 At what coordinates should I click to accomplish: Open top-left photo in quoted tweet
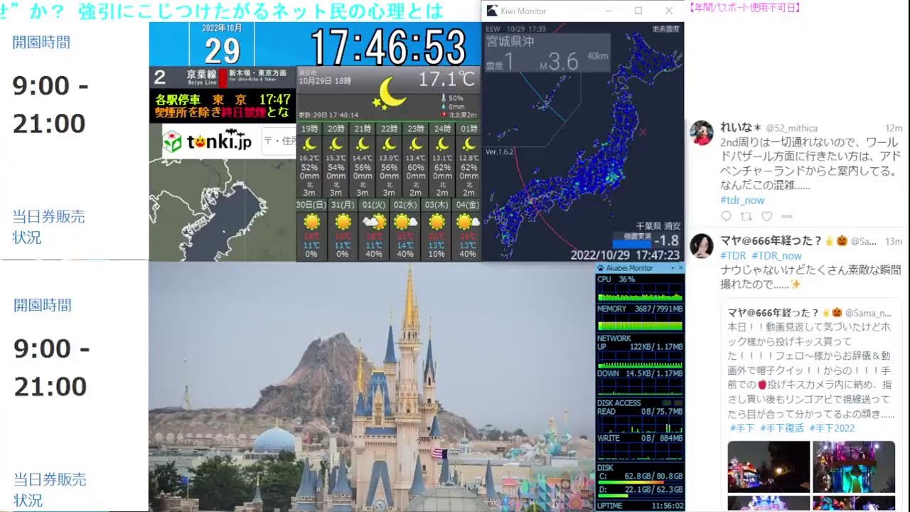769,466
